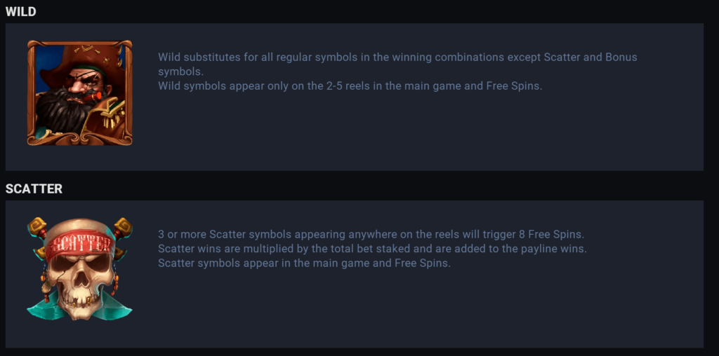Click the word "symbols." ending the Wild substitutes sentence
Image resolution: width=719 pixels, height=356 pixels.
point(180,72)
